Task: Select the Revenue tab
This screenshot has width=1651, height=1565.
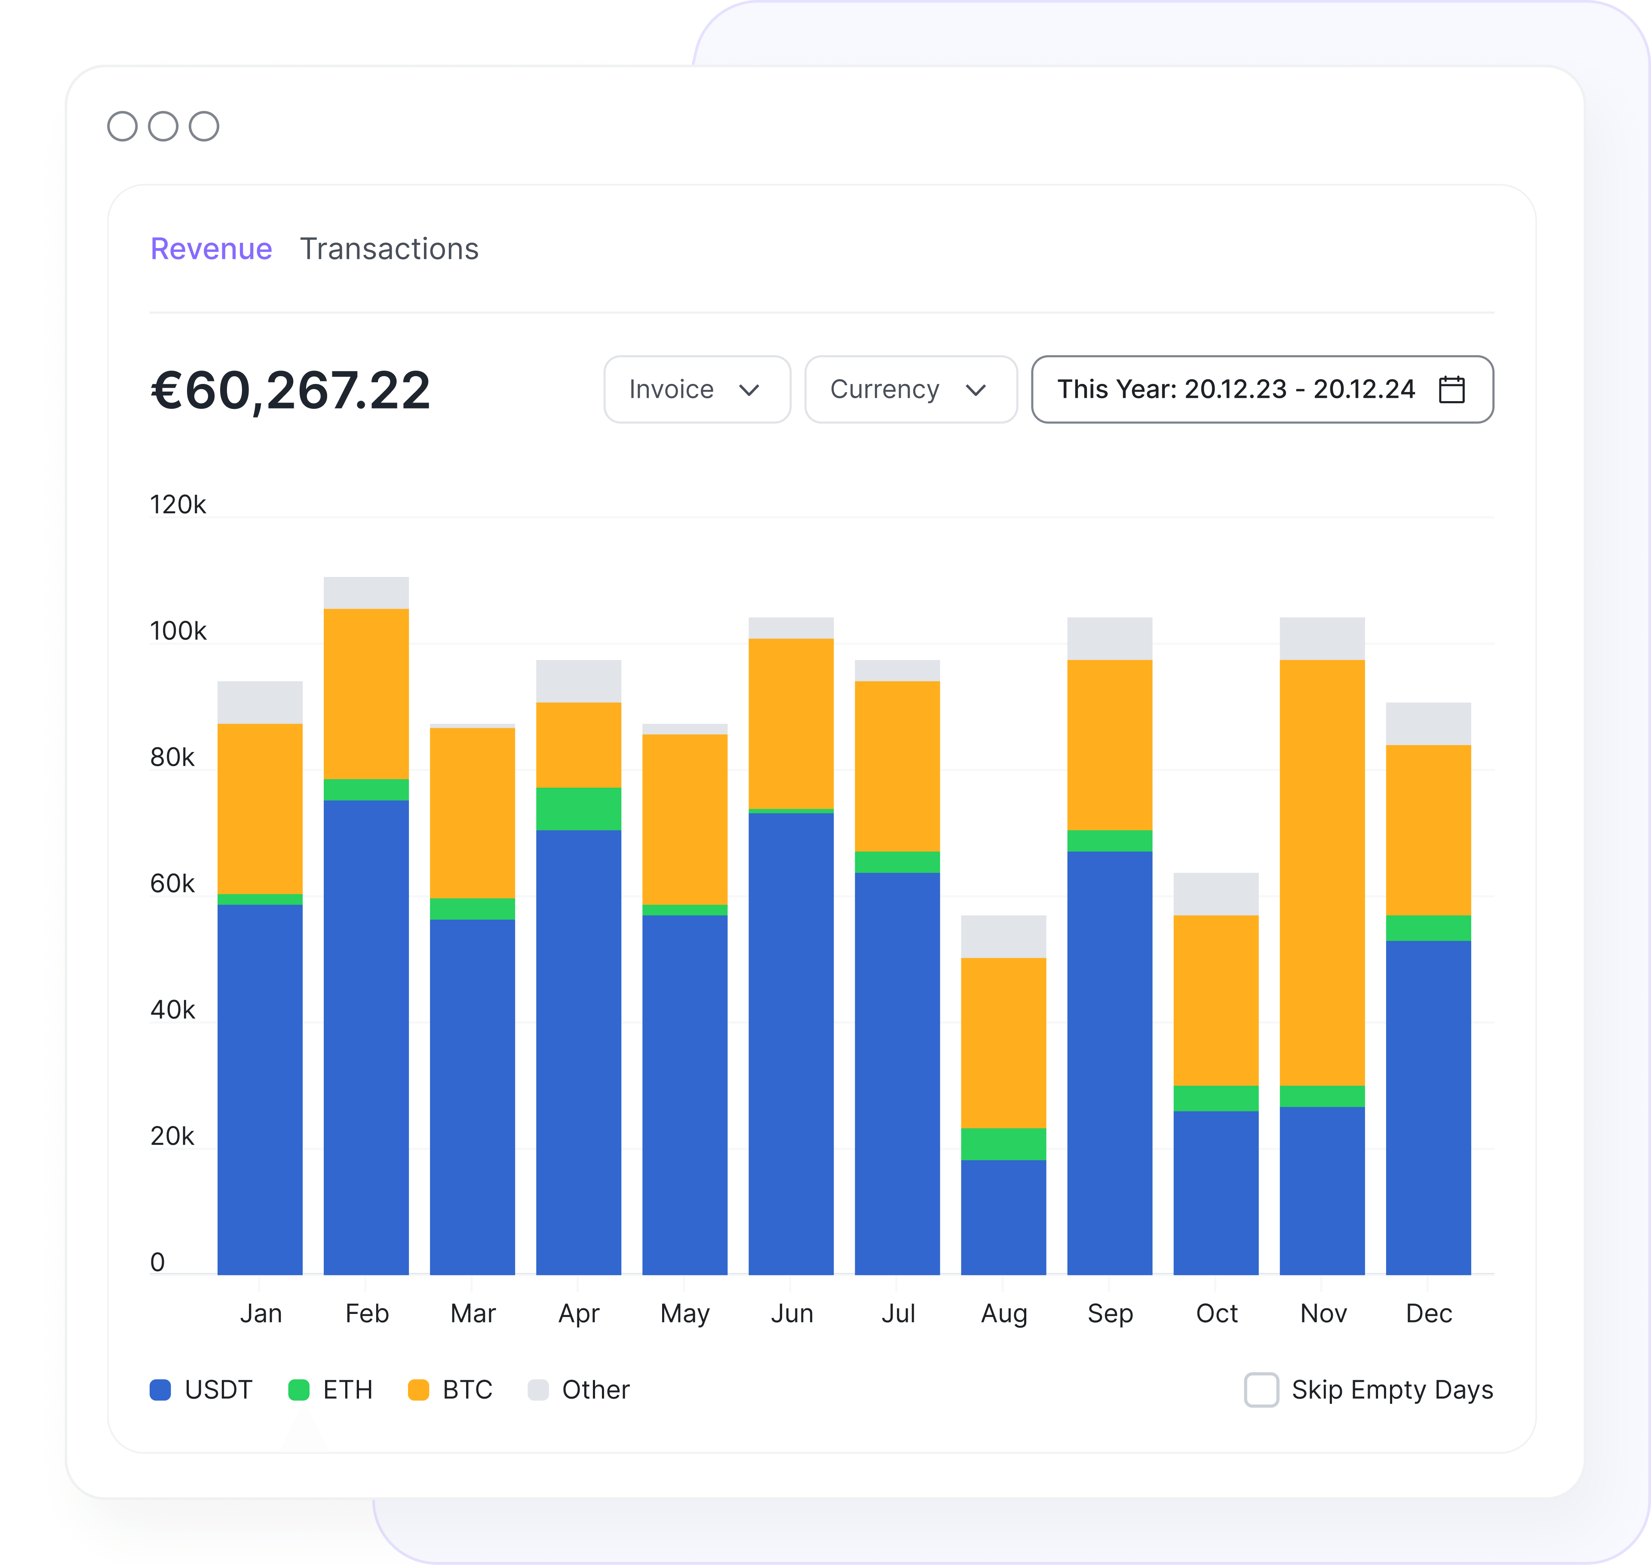Action: [x=211, y=249]
